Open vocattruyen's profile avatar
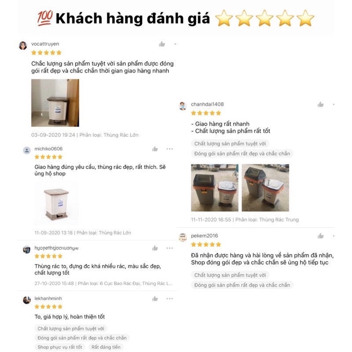Screen dimensions: 352x352 coord(23,46)
